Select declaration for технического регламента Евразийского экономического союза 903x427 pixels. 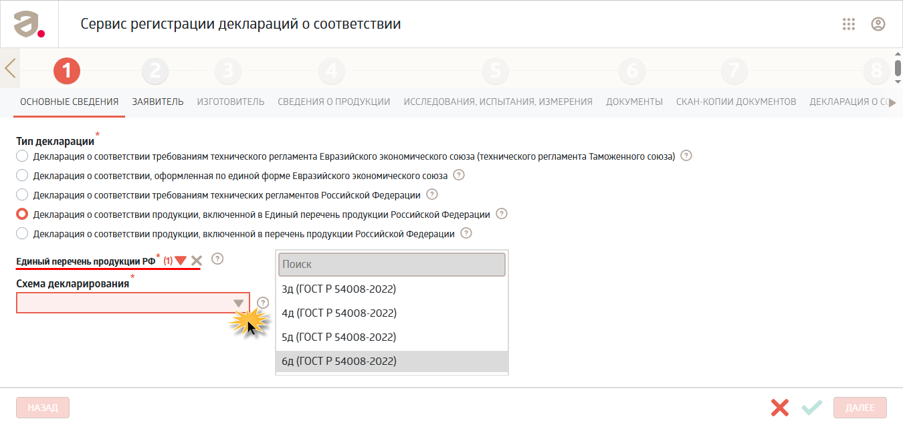22,156
